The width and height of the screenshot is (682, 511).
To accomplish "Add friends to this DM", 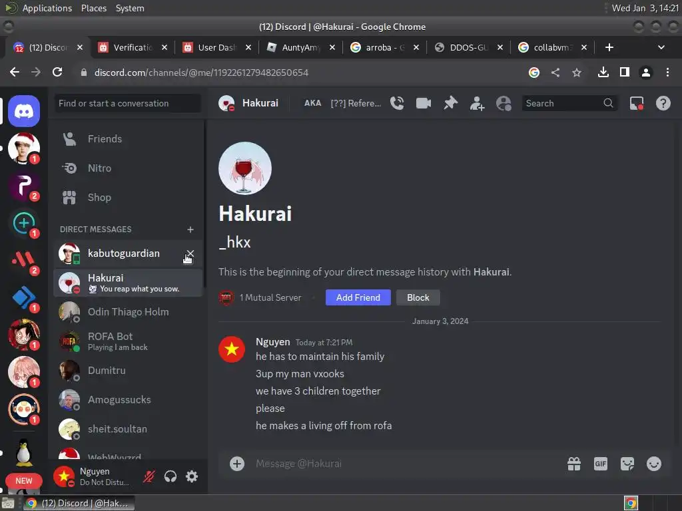I will (x=477, y=103).
